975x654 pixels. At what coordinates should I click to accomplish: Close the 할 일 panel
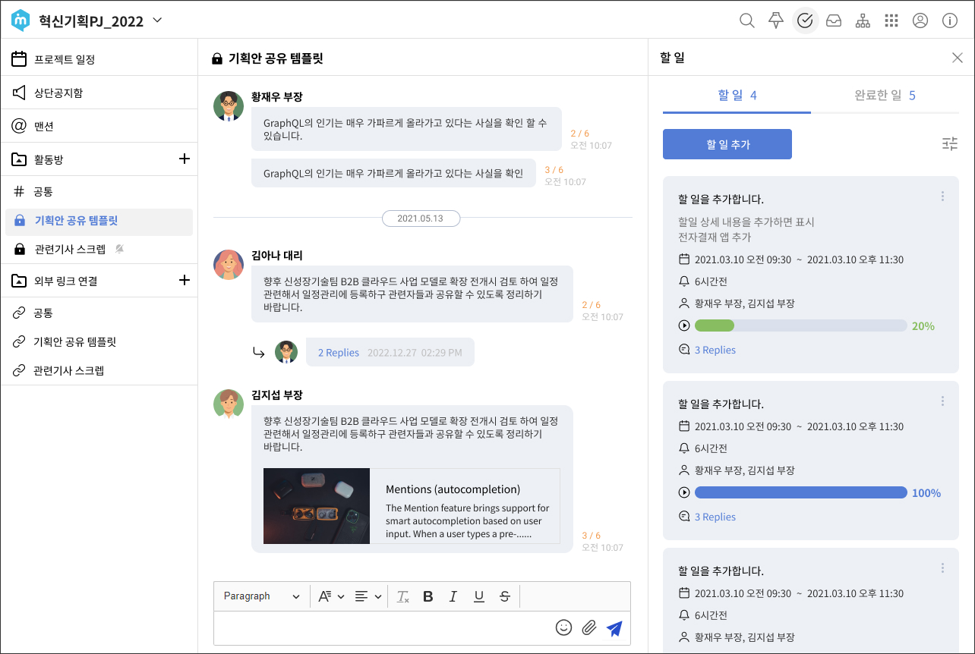958,58
